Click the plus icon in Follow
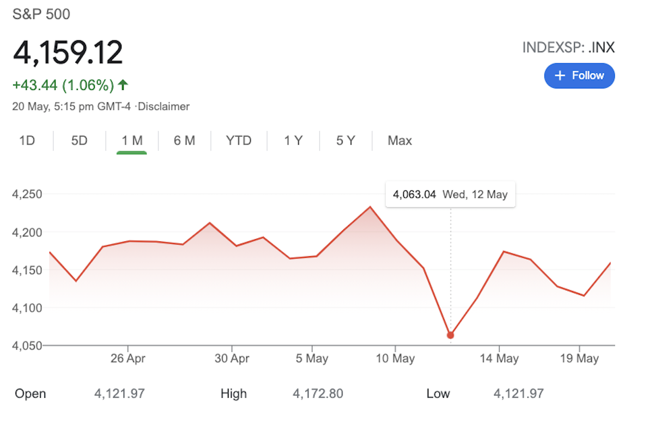This screenshot has height=436, width=654. 560,76
